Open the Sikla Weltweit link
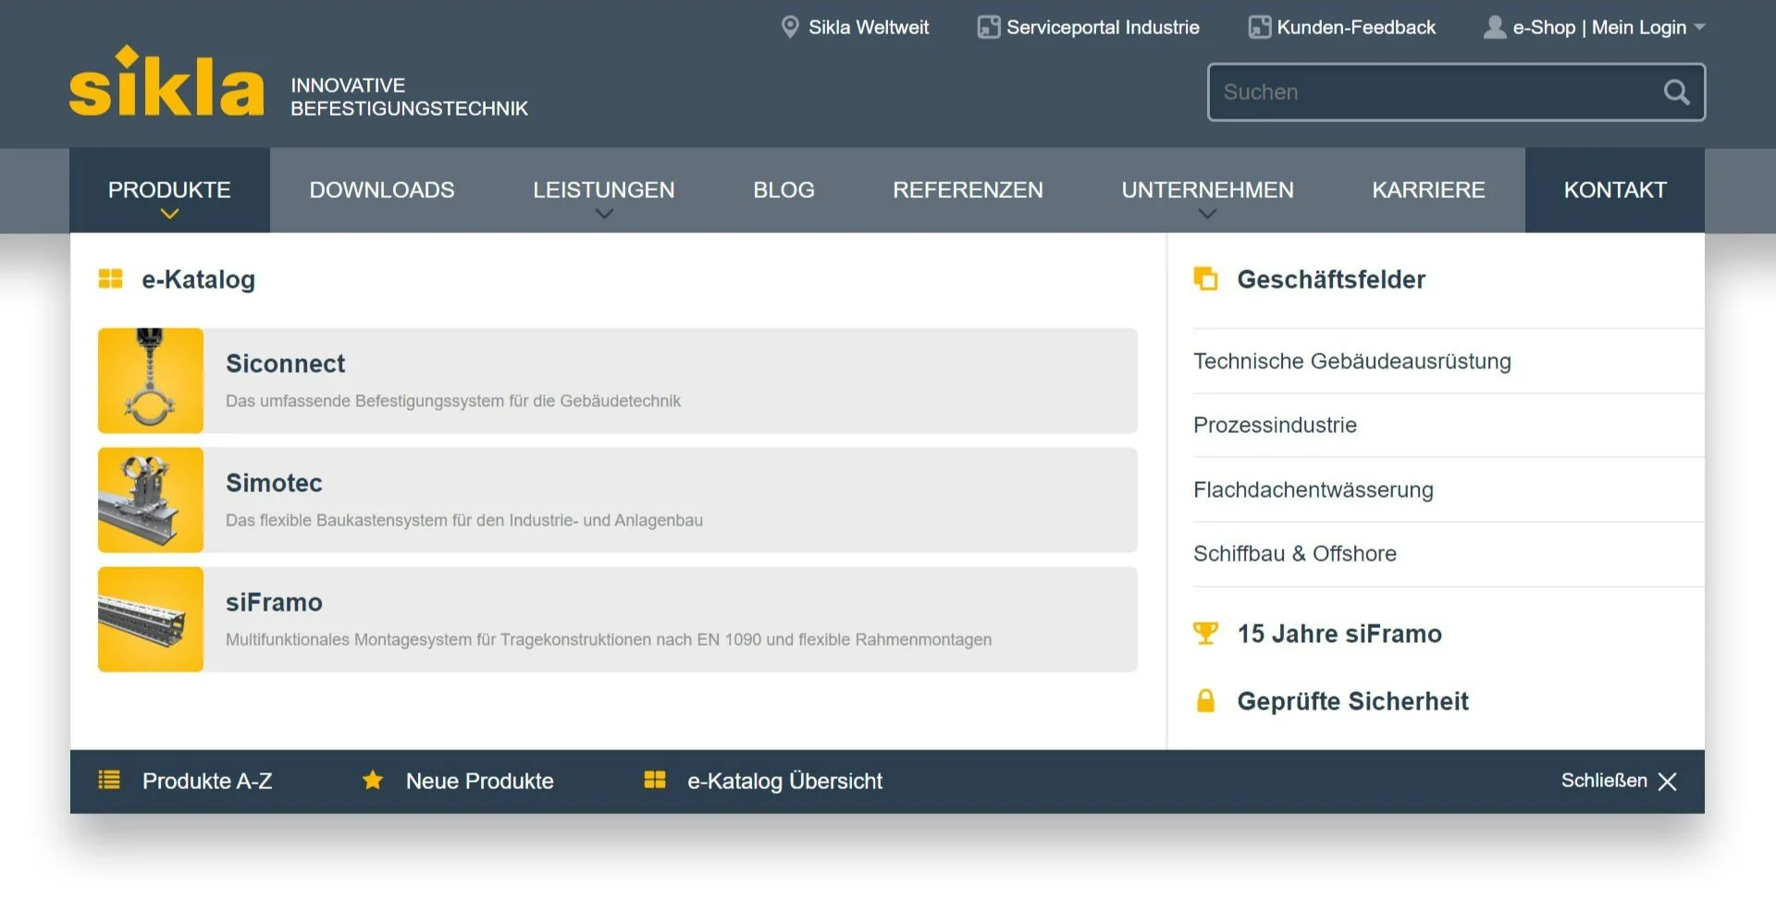 coord(869,28)
